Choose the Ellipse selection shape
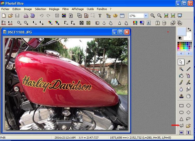 pos(188,105)
